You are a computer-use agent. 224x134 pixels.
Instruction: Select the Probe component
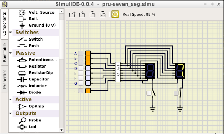tap(30, 120)
